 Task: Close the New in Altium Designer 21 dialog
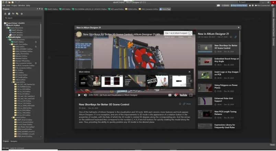click(239, 28)
